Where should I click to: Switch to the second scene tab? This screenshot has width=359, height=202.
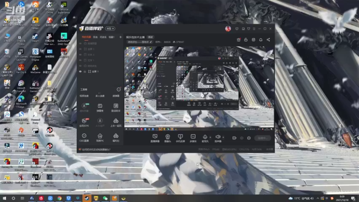point(95,37)
